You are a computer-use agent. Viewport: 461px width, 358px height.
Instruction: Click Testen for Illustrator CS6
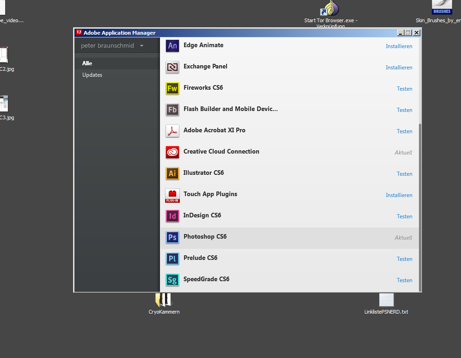coord(404,174)
